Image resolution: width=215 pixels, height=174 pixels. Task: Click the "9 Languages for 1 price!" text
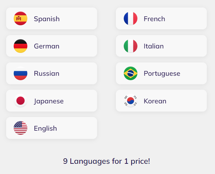point(107,161)
